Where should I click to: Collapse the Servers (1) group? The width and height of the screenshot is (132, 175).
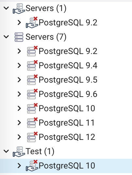coord(6,8)
